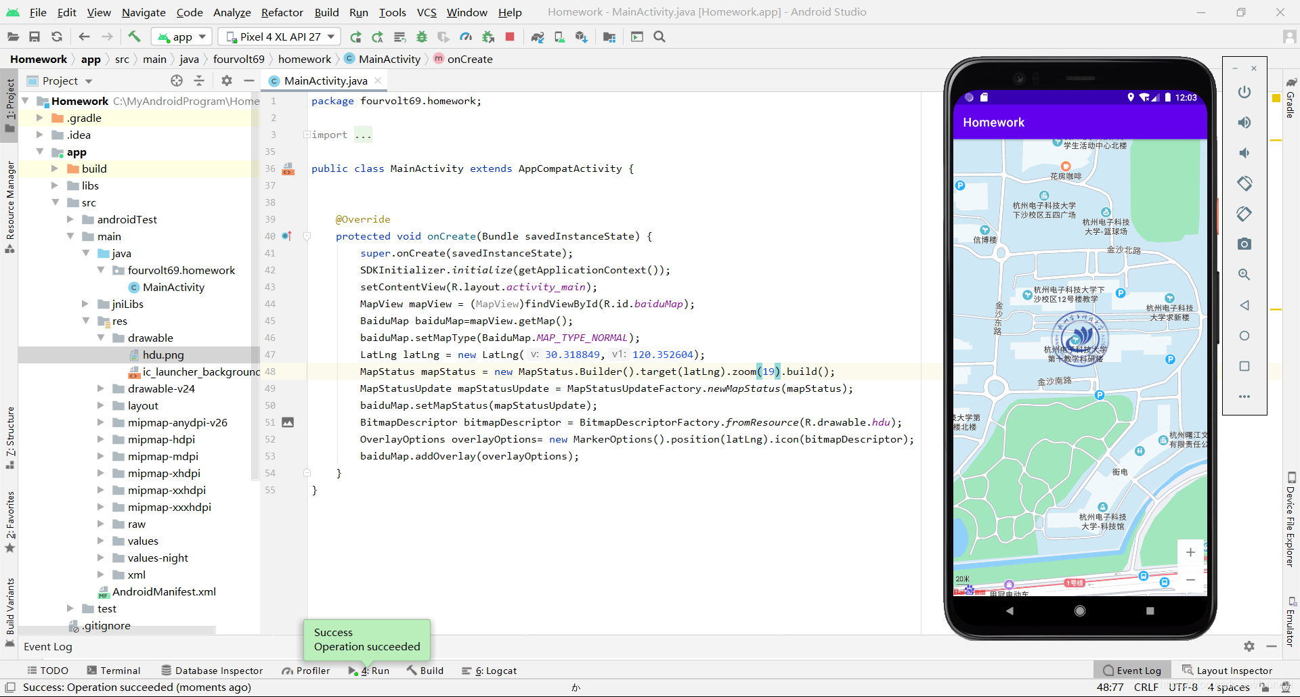Collapse all in Project panel
The image size is (1300, 697).
[x=199, y=81]
